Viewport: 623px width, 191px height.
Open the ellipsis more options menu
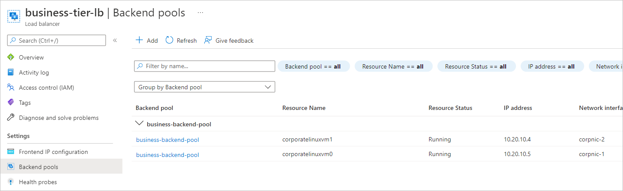pyautogui.click(x=200, y=13)
